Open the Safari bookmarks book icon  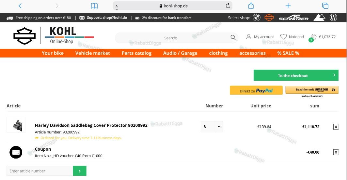(94, 6)
